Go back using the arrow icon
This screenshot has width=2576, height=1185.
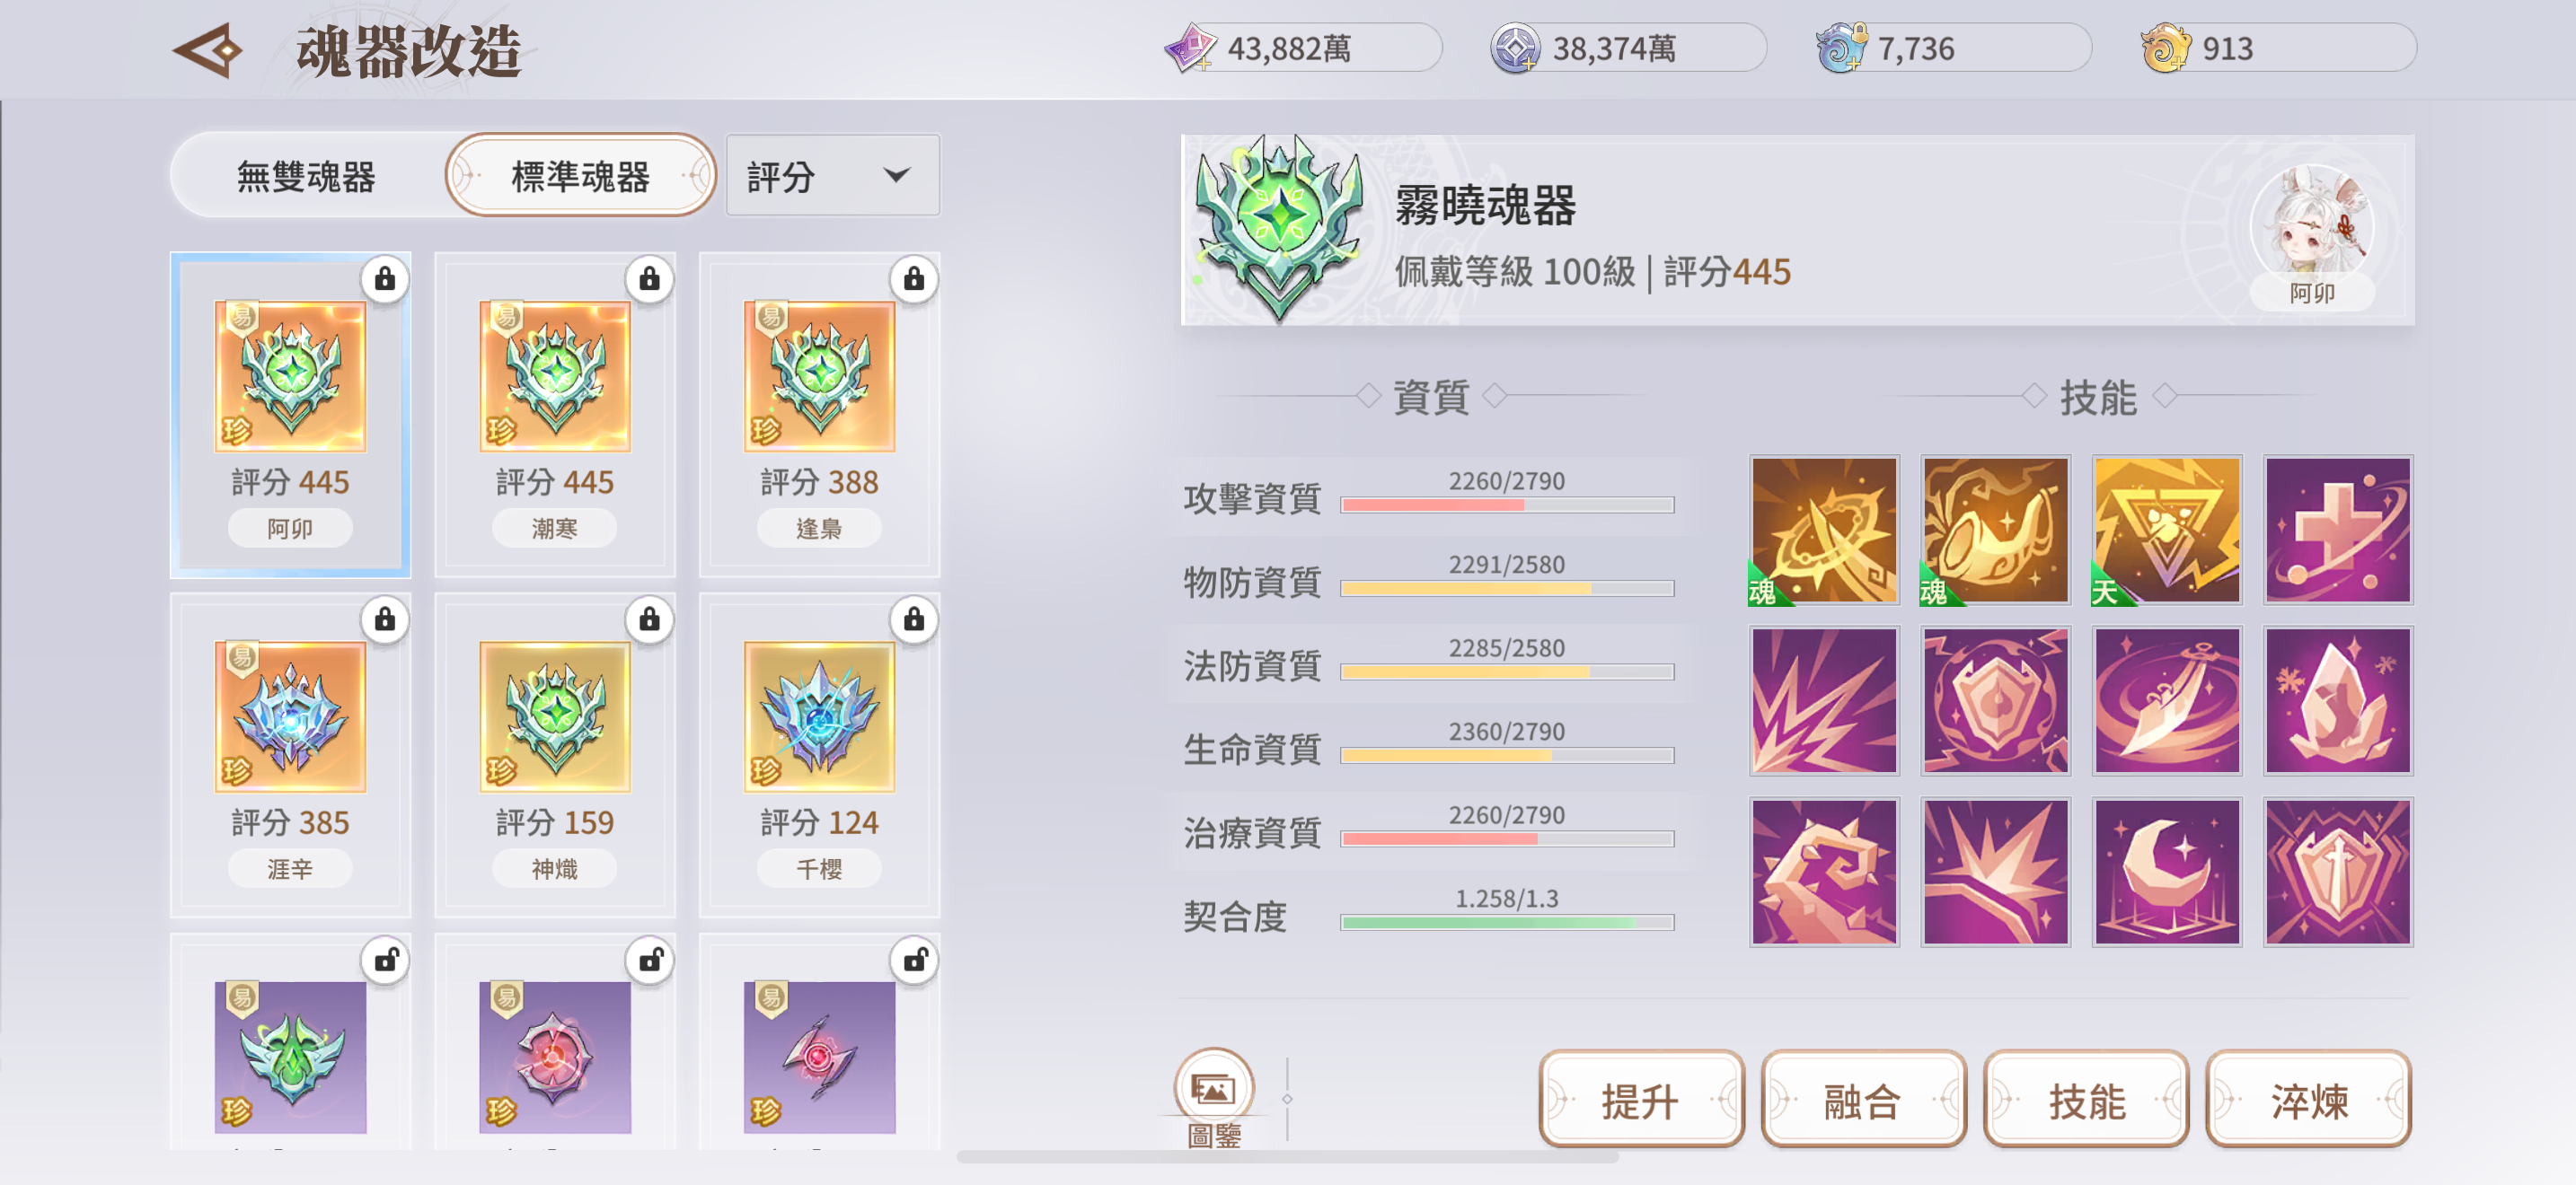(x=208, y=50)
